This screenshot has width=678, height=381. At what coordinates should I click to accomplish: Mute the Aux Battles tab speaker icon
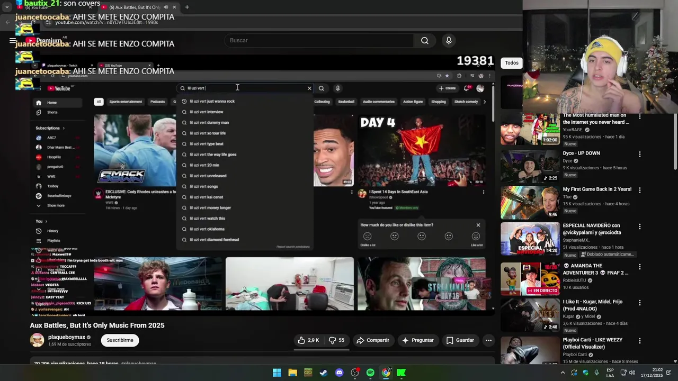coord(166,7)
